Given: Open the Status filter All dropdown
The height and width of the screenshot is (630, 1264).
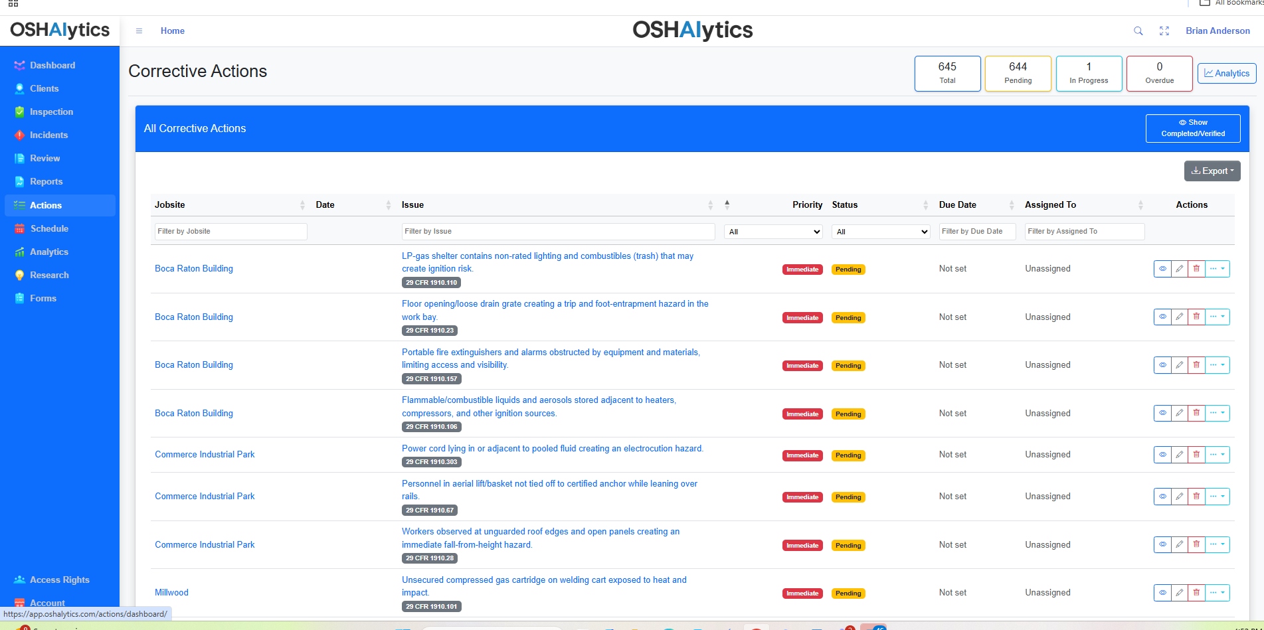Looking at the screenshot, I should click(881, 232).
